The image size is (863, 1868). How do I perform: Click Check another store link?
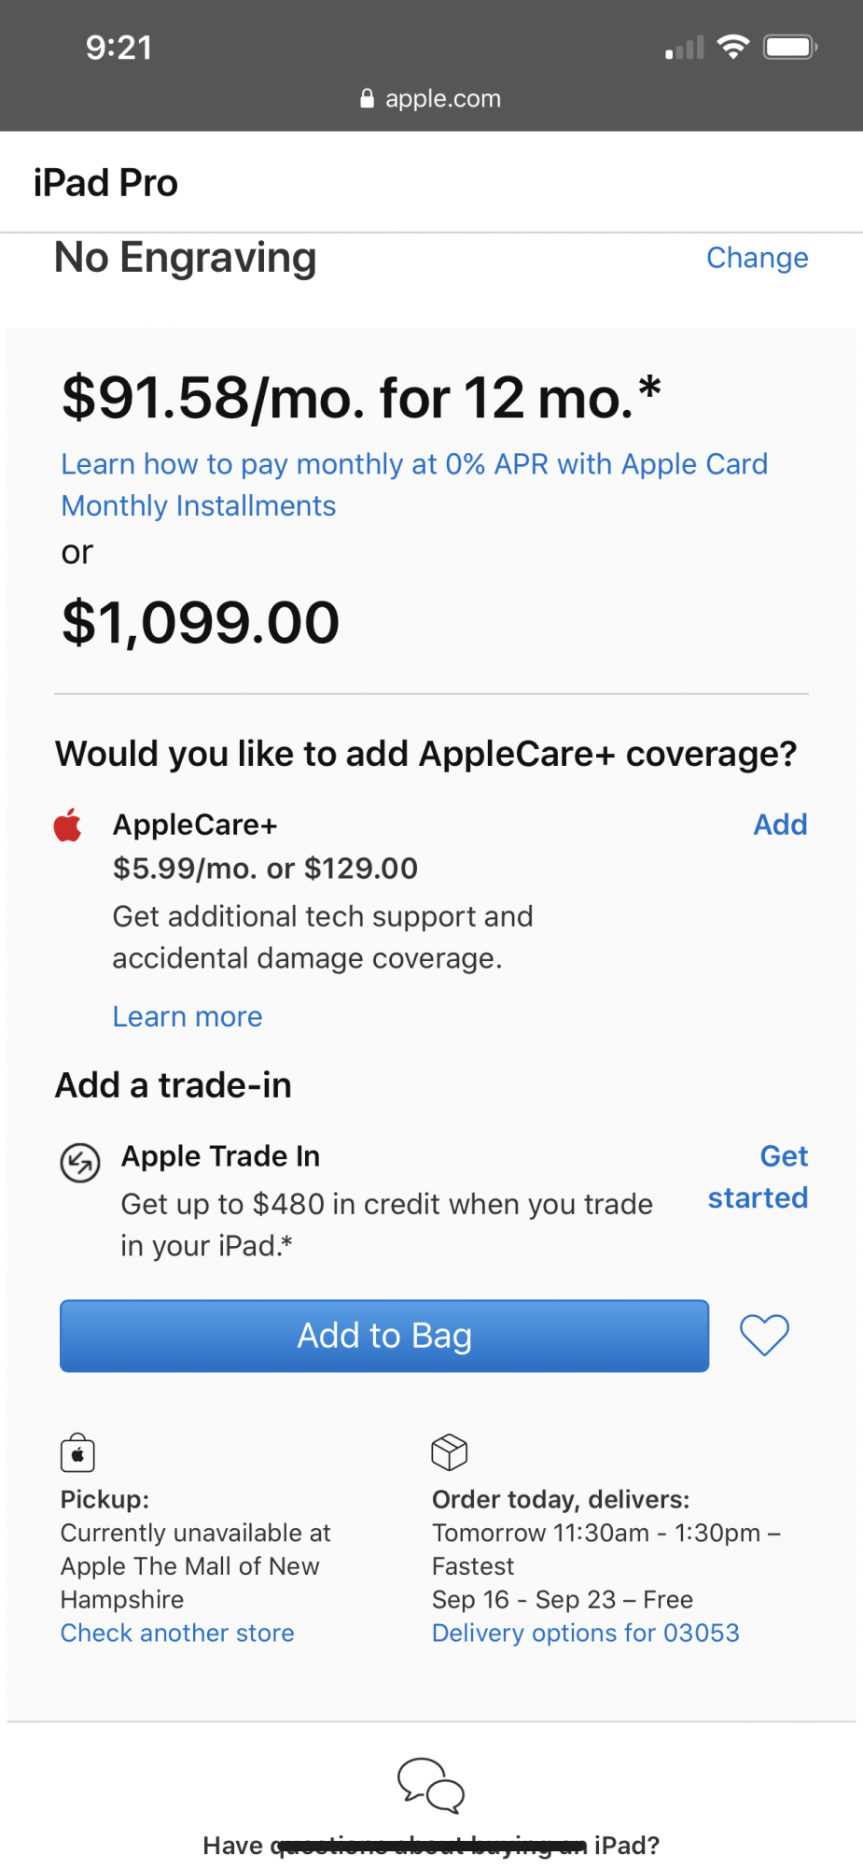coord(177,1633)
